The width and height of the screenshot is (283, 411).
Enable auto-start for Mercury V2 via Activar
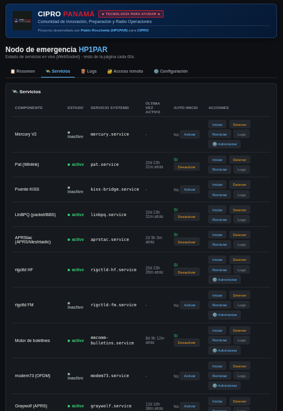(x=189, y=134)
